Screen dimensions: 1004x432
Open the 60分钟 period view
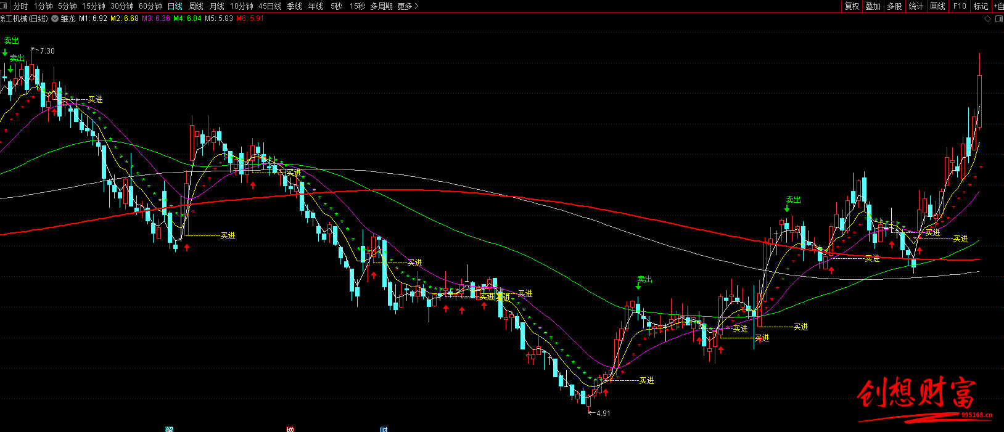pos(150,6)
